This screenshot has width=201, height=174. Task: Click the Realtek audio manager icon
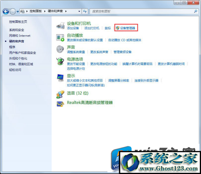[x=60, y=104]
